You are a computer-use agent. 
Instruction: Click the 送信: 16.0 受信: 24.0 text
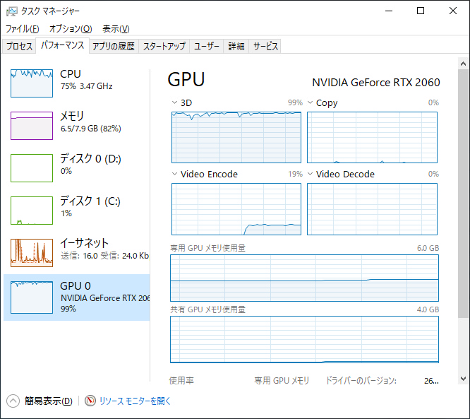coord(104,256)
